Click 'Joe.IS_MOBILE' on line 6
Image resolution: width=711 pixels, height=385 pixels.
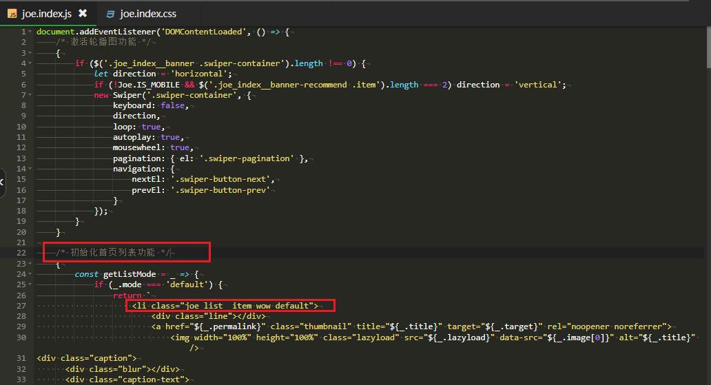(149, 85)
